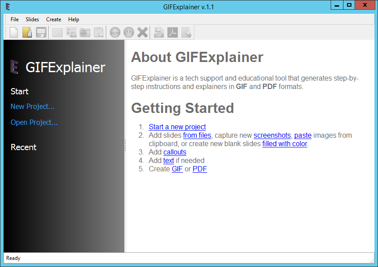This screenshot has width=378, height=267.
Task: Follow the filled with color link
Action: pos(285,144)
